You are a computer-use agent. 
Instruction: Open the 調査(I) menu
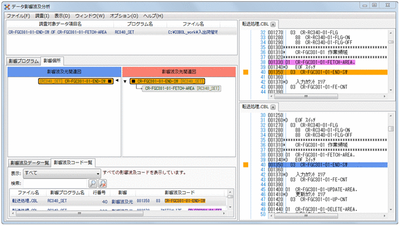[x=42, y=16]
